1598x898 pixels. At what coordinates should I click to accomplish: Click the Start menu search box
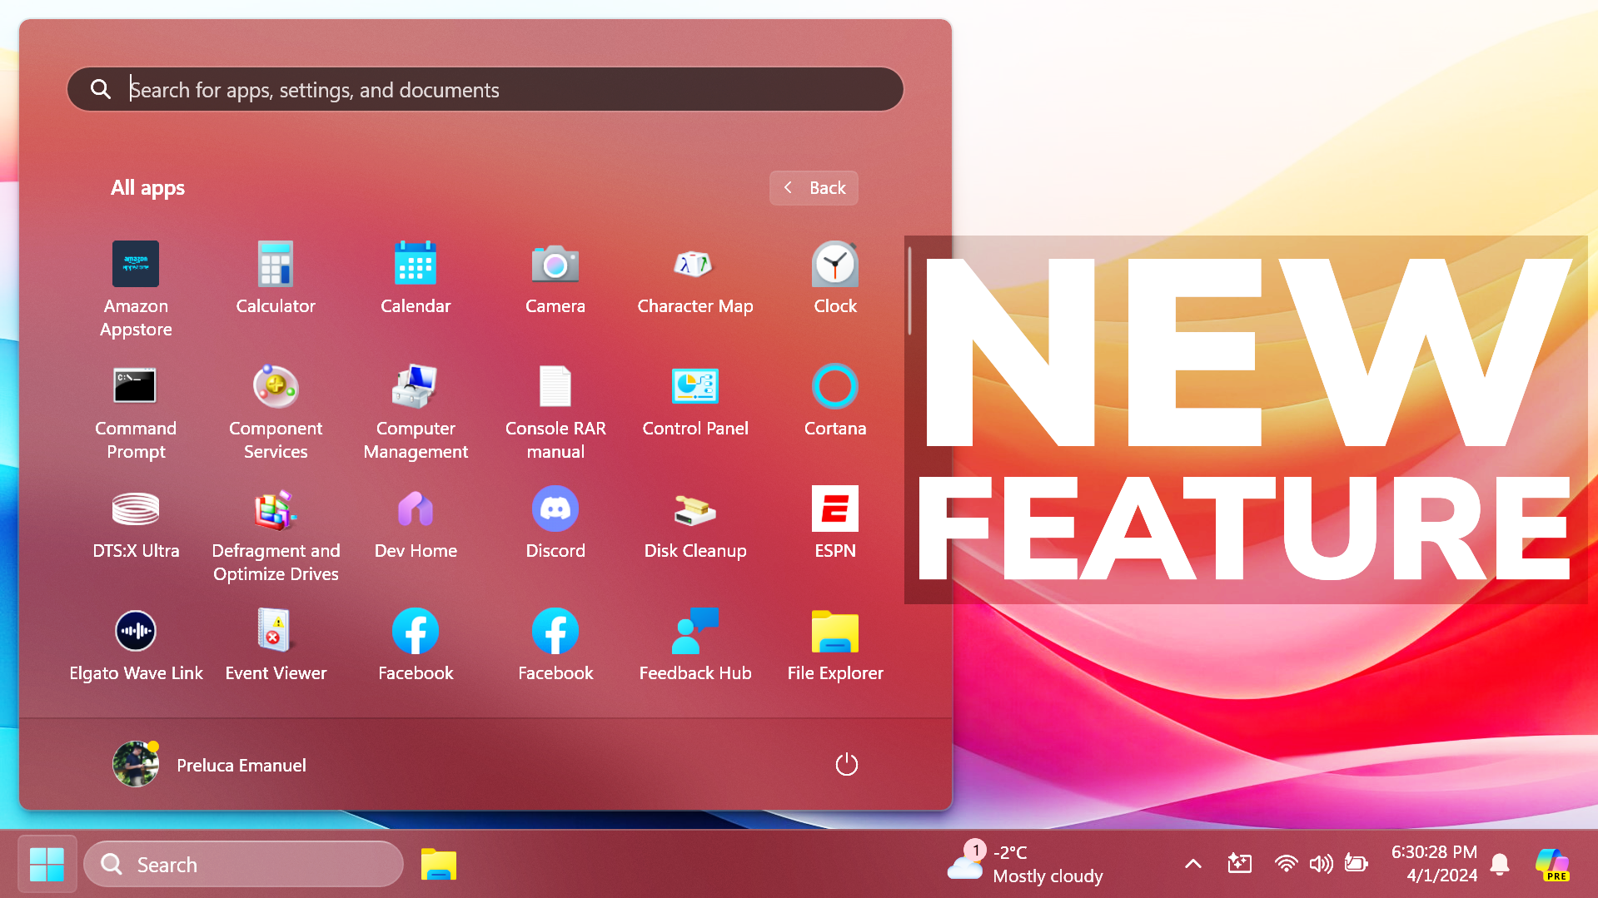pyautogui.click(x=485, y=89)
